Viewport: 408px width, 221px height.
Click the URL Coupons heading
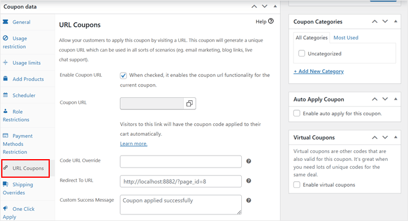[x=80, y=25]
